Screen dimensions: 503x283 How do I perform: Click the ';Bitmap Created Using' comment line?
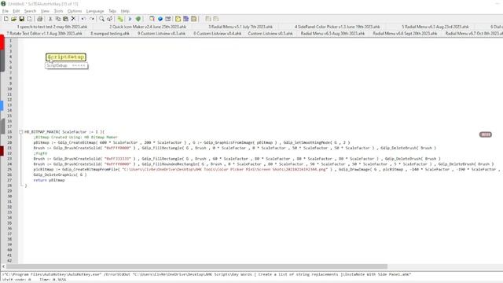point(75,137)
